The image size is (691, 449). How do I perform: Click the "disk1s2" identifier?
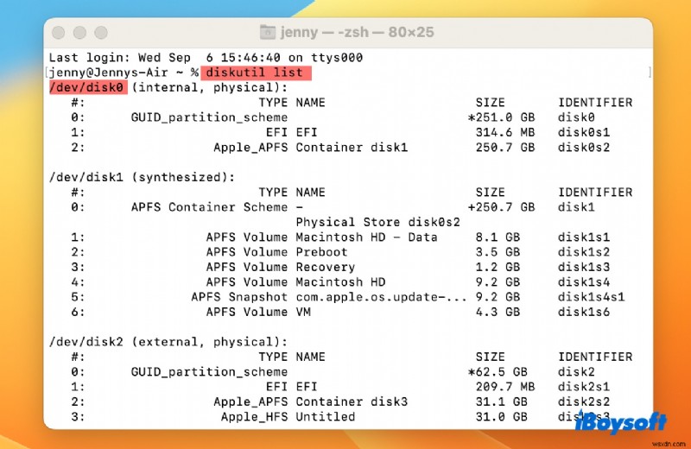pos(584,252)
